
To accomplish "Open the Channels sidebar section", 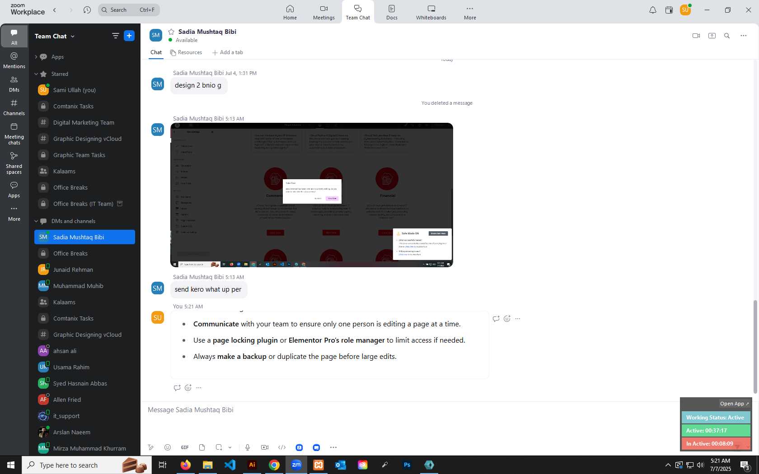I will pyautogui.click(x=14, y=107).
